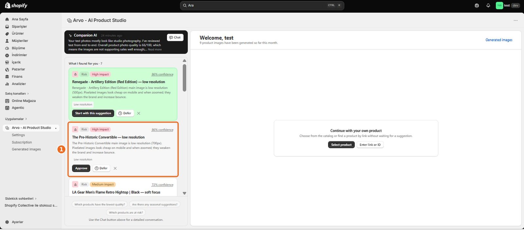
Task: Click the Ayarlar gear icon
Action: 7,222
